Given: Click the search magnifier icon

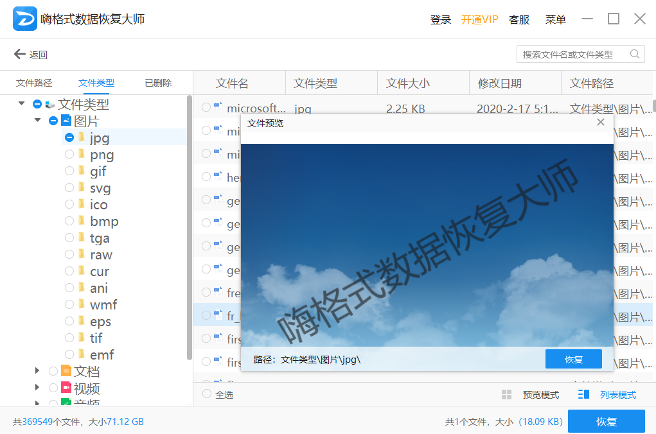Looking at the screenshot, I should pyautogui.click(x=634, y=55).
